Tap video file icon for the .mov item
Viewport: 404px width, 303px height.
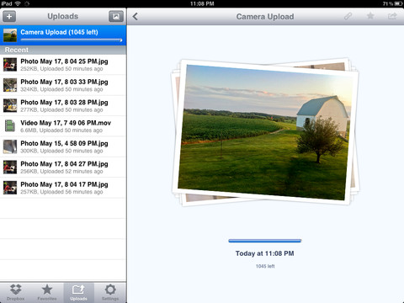(10, 126)
